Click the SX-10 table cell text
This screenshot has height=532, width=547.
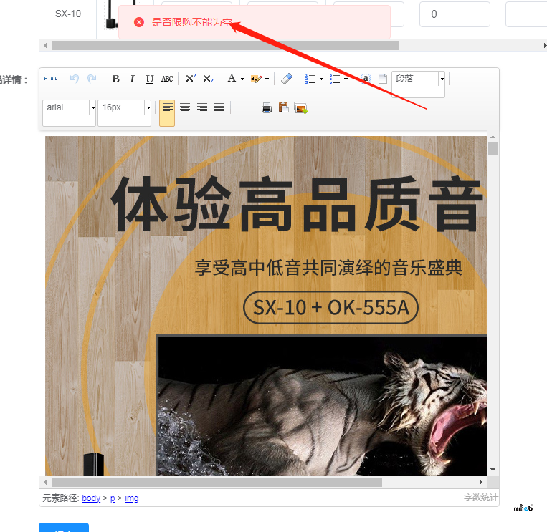(x=68, y=14)
